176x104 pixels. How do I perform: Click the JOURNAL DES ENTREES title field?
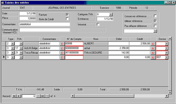(62, 8)
